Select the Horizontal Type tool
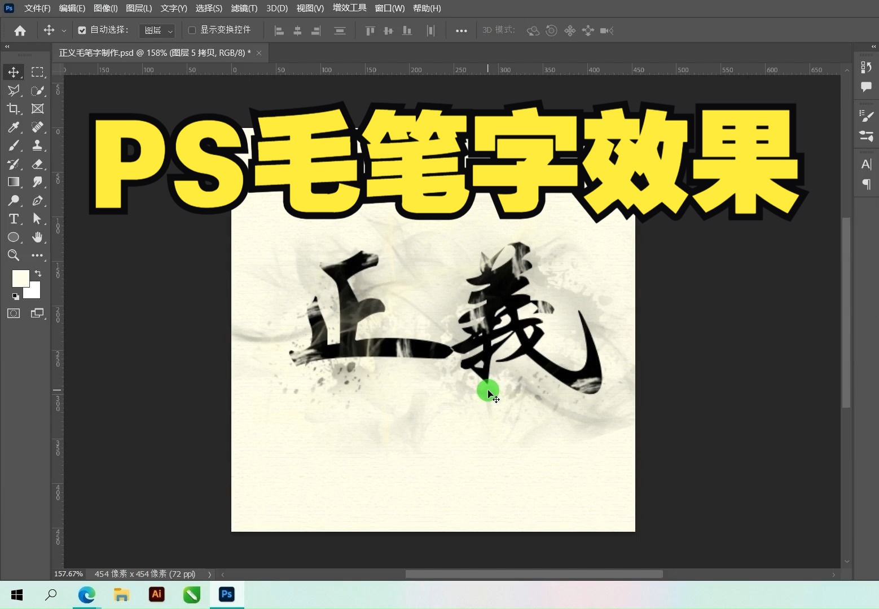 point(14,219)
